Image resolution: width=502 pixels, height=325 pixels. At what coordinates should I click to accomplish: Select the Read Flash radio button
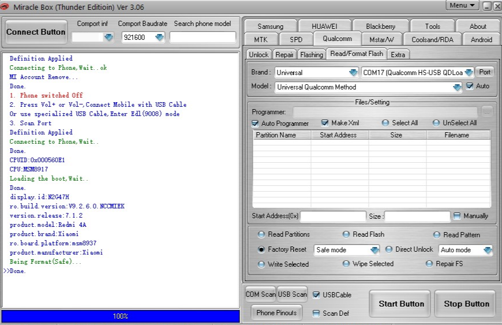point(346,234)
